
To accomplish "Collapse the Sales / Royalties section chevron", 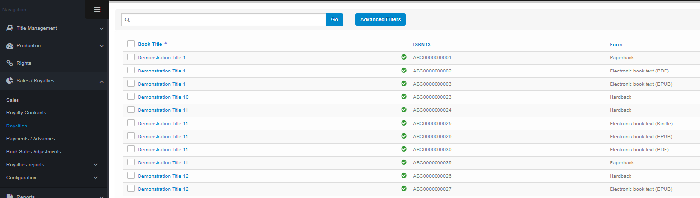I will (x=101, y=81).
